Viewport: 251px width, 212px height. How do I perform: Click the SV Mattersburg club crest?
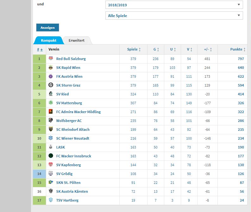coord(51,103)
